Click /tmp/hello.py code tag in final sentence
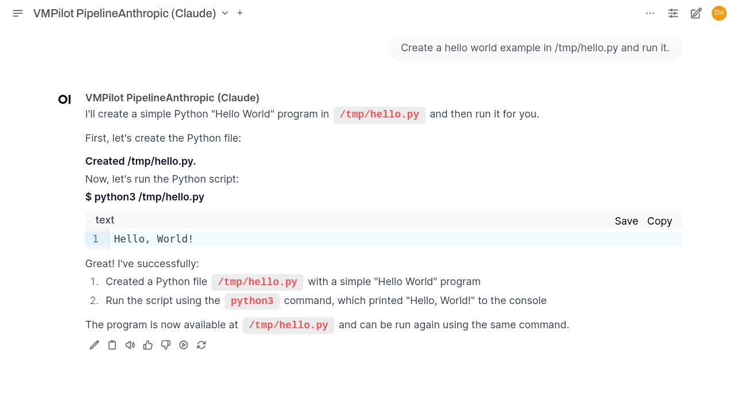Viewport: 737px width, 402px height. coord(288,325)
